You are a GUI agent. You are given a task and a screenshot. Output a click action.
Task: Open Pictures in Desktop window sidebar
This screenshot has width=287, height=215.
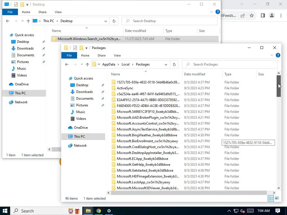(23, 62)
